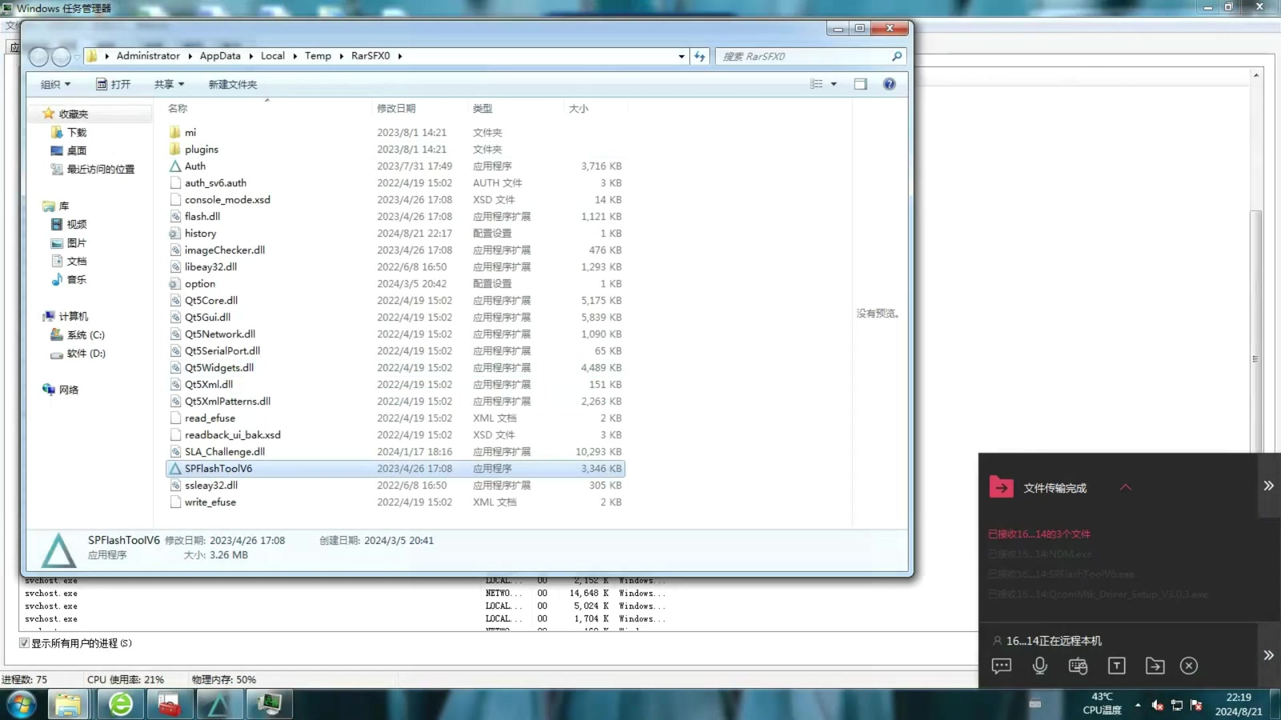This screenshot has width=1281, height=720.
Task: Open file transfer folder icon in remote panel
Action: pos(1154,665)
